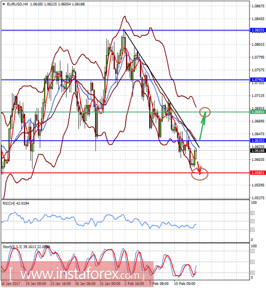This screenshot has width=266, height=288.
Task: Click the green upward arrow
Action: (203, 126)
